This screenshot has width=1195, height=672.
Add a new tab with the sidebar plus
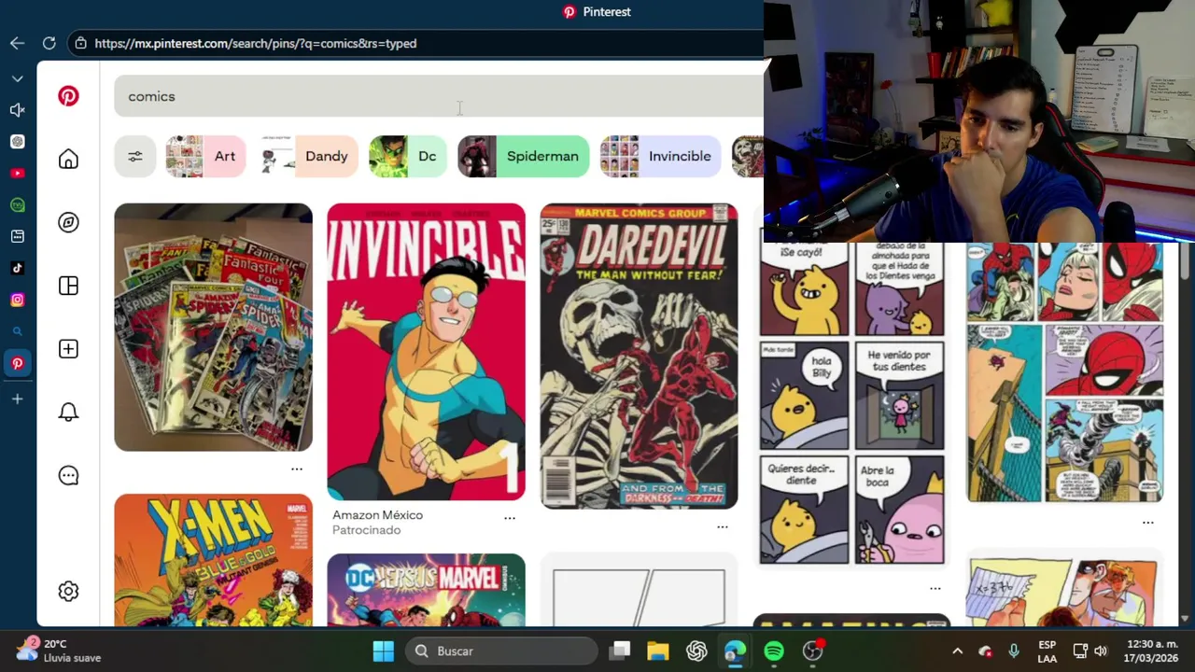coord(17,399)
